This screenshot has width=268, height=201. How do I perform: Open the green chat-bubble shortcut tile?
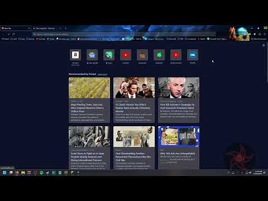(x=109, y=55)
